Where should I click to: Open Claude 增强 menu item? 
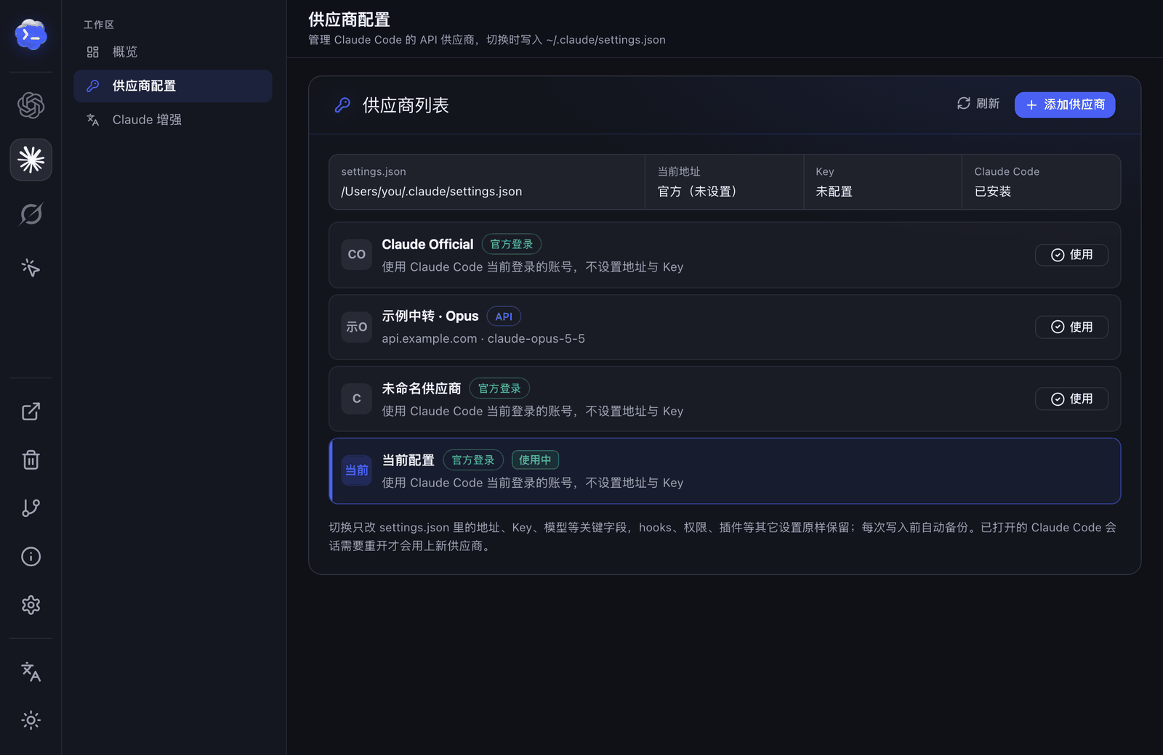coord(173,120)
